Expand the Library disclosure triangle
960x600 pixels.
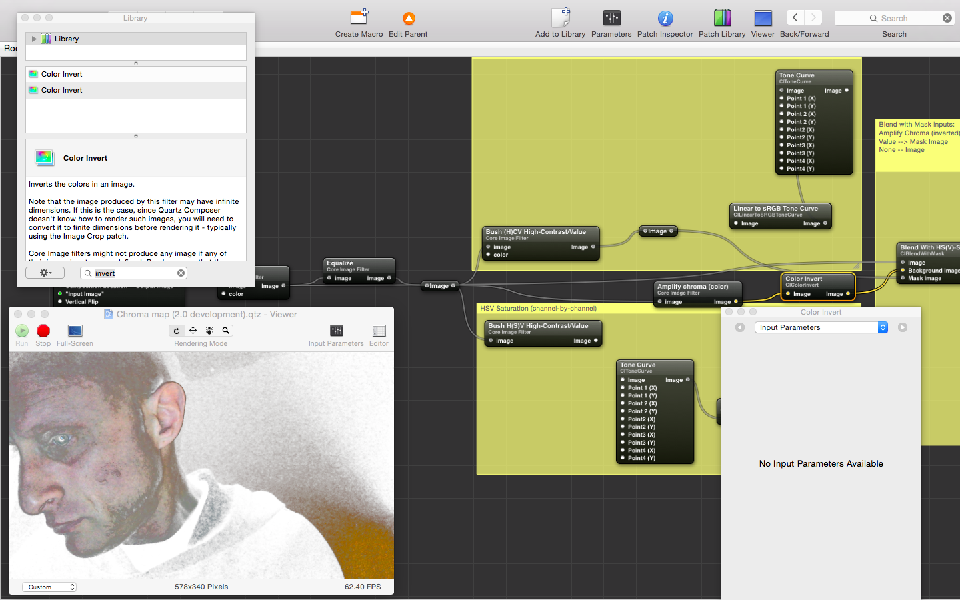pyautogui.click(x=34, y=39)
